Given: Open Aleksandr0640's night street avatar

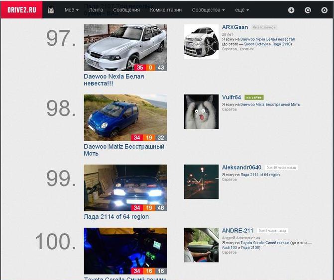Looking at the screenshot, I should (x=201, y=182).
